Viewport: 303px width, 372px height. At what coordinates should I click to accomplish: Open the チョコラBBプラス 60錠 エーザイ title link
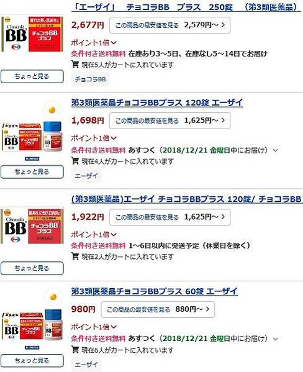click(x=155, y=291)
